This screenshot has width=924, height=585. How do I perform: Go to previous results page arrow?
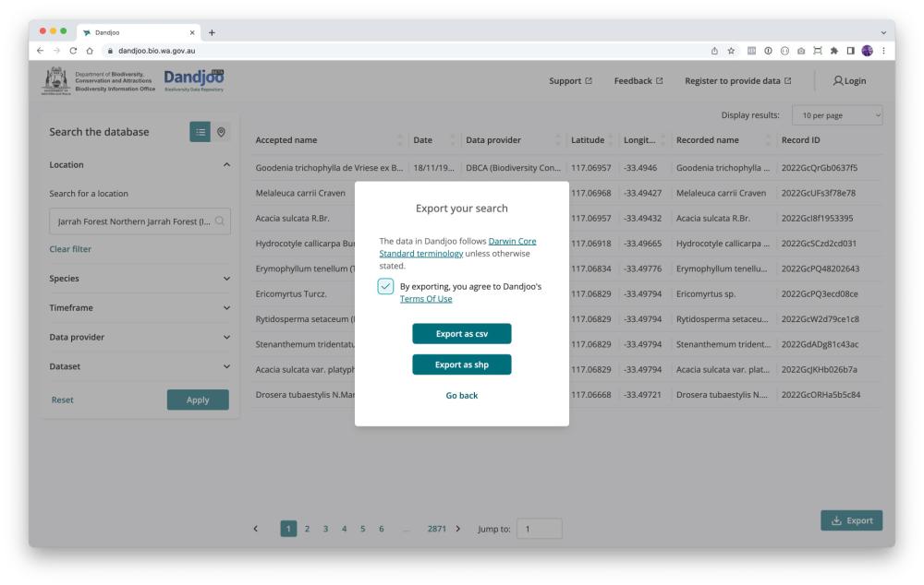point(256,529)
